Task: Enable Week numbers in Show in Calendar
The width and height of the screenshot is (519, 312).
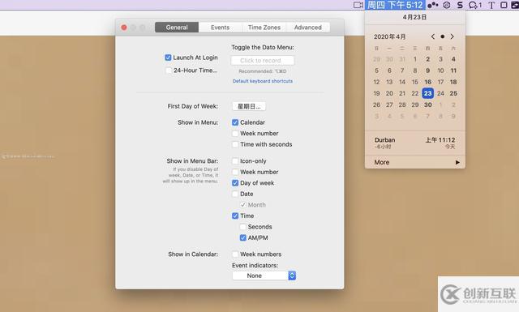Action: [235, 254]
